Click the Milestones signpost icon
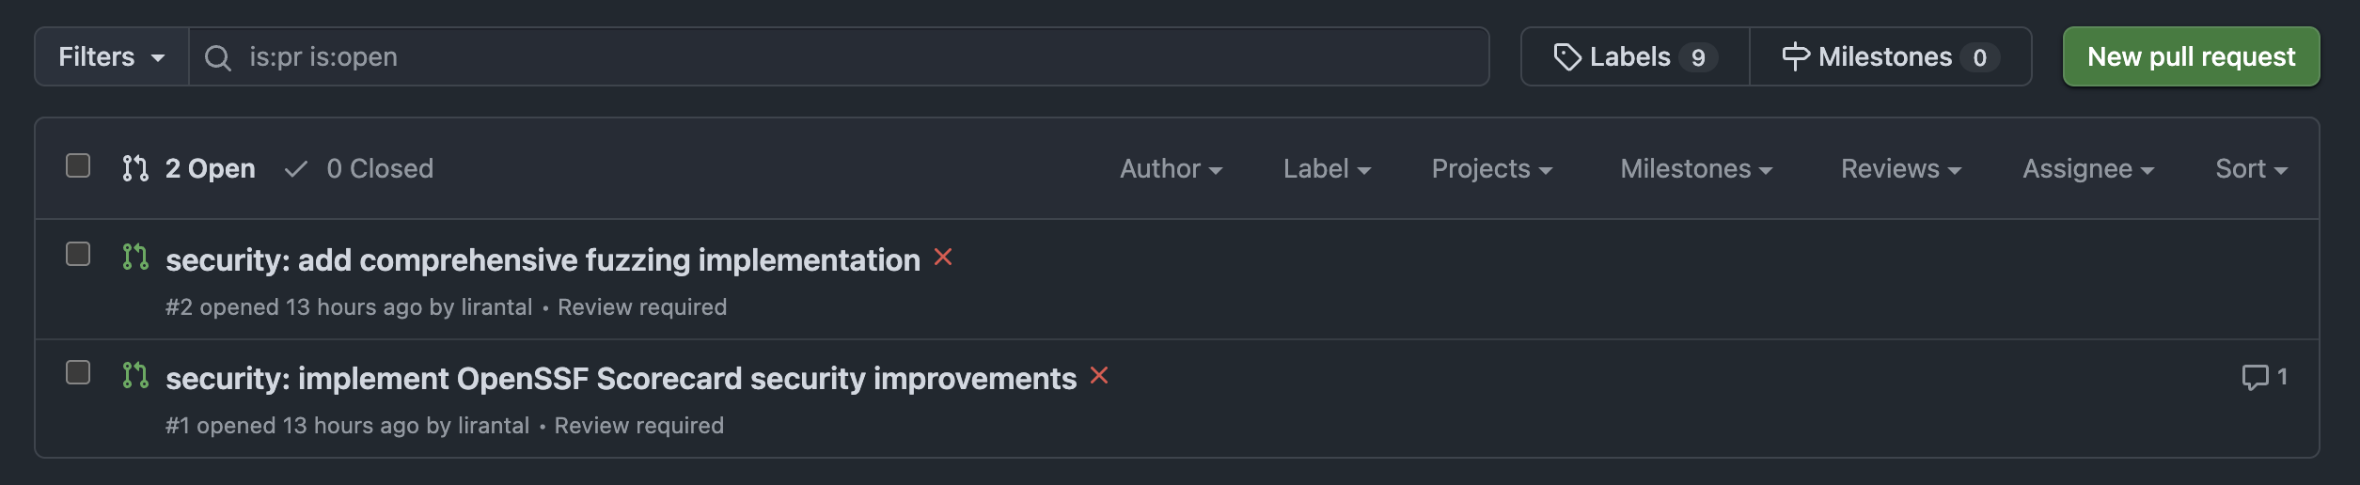Screen dimensions: 2360x485 coord(1795,57)
